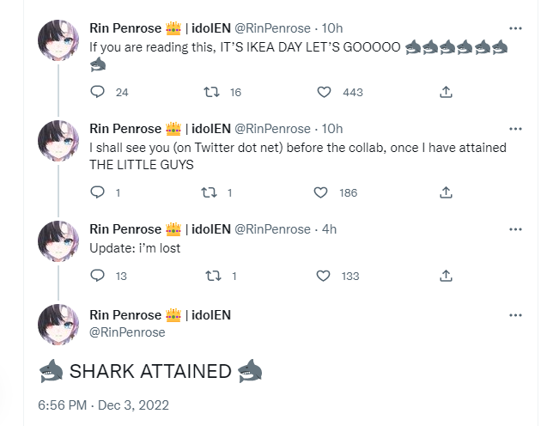Viewport: 547px width, 426px height.
Task: Share THE LITTLE GUYS tweet
Action: pos(446,192)
